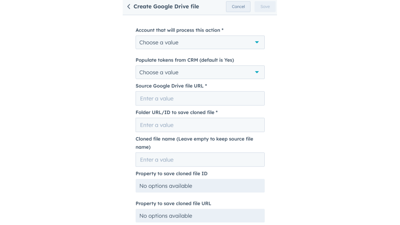The height and width of the screenshot is (225, 400).
Task: Focus the Cloned file name input field
Action: pyautogui.click(x=200, y=160)
